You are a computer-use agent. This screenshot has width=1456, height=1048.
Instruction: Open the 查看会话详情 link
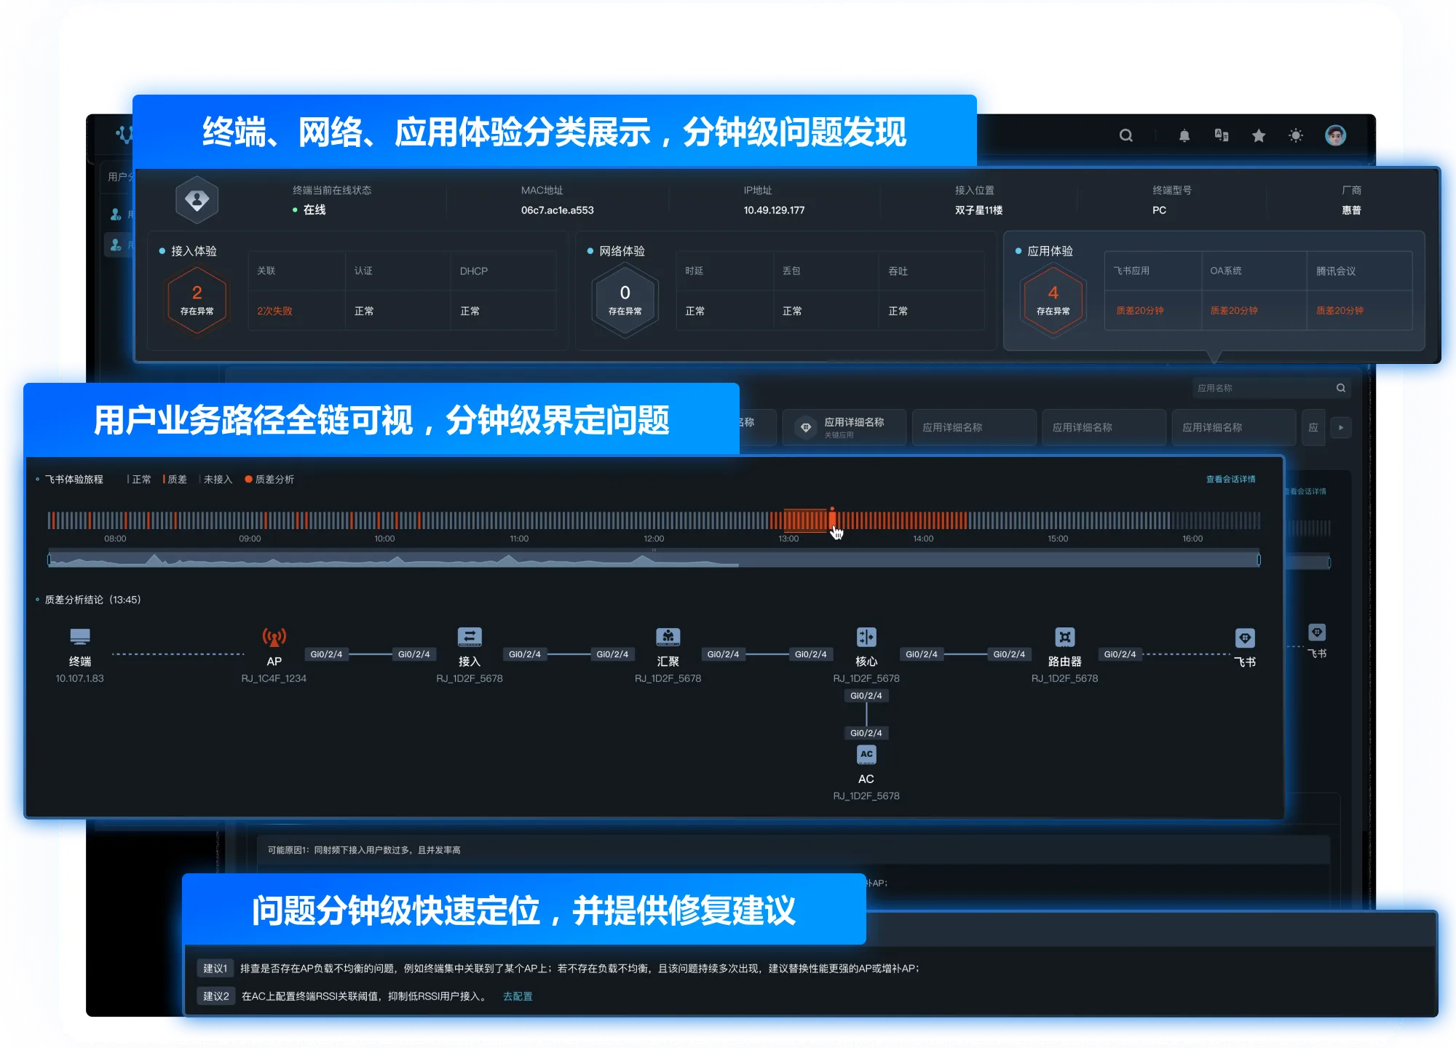tap(1230, 480)
